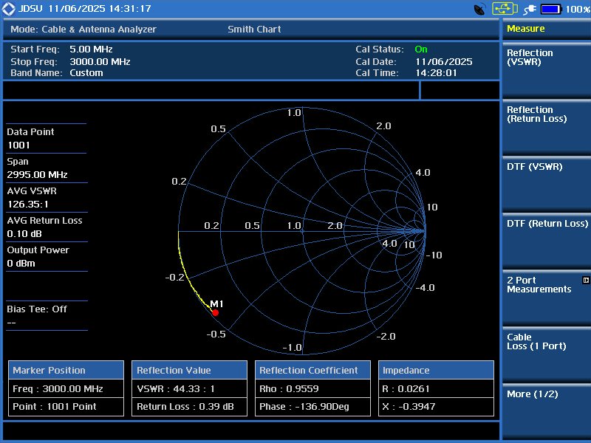Click the AVG Return Loss 0.10 dB reading
Screen dimensions: 591x443
(x=24, y=234)
